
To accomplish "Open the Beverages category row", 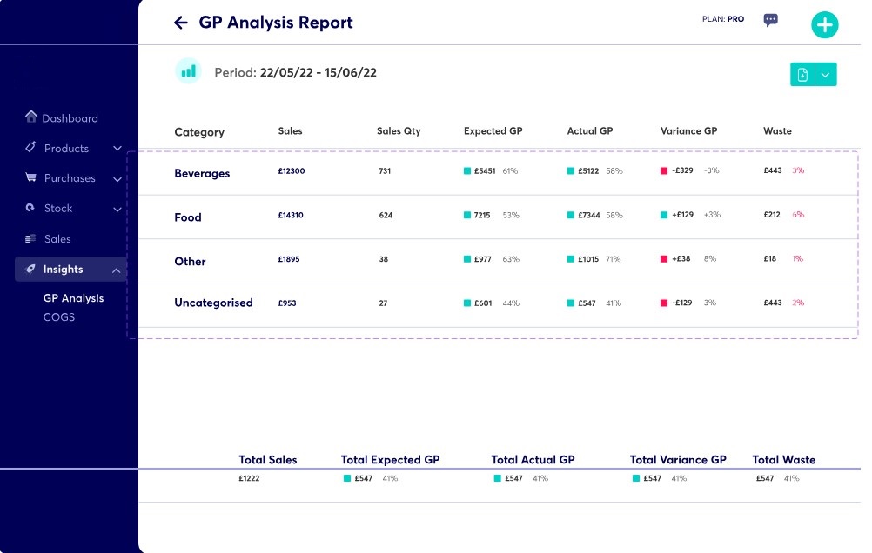I will [202, 173].
